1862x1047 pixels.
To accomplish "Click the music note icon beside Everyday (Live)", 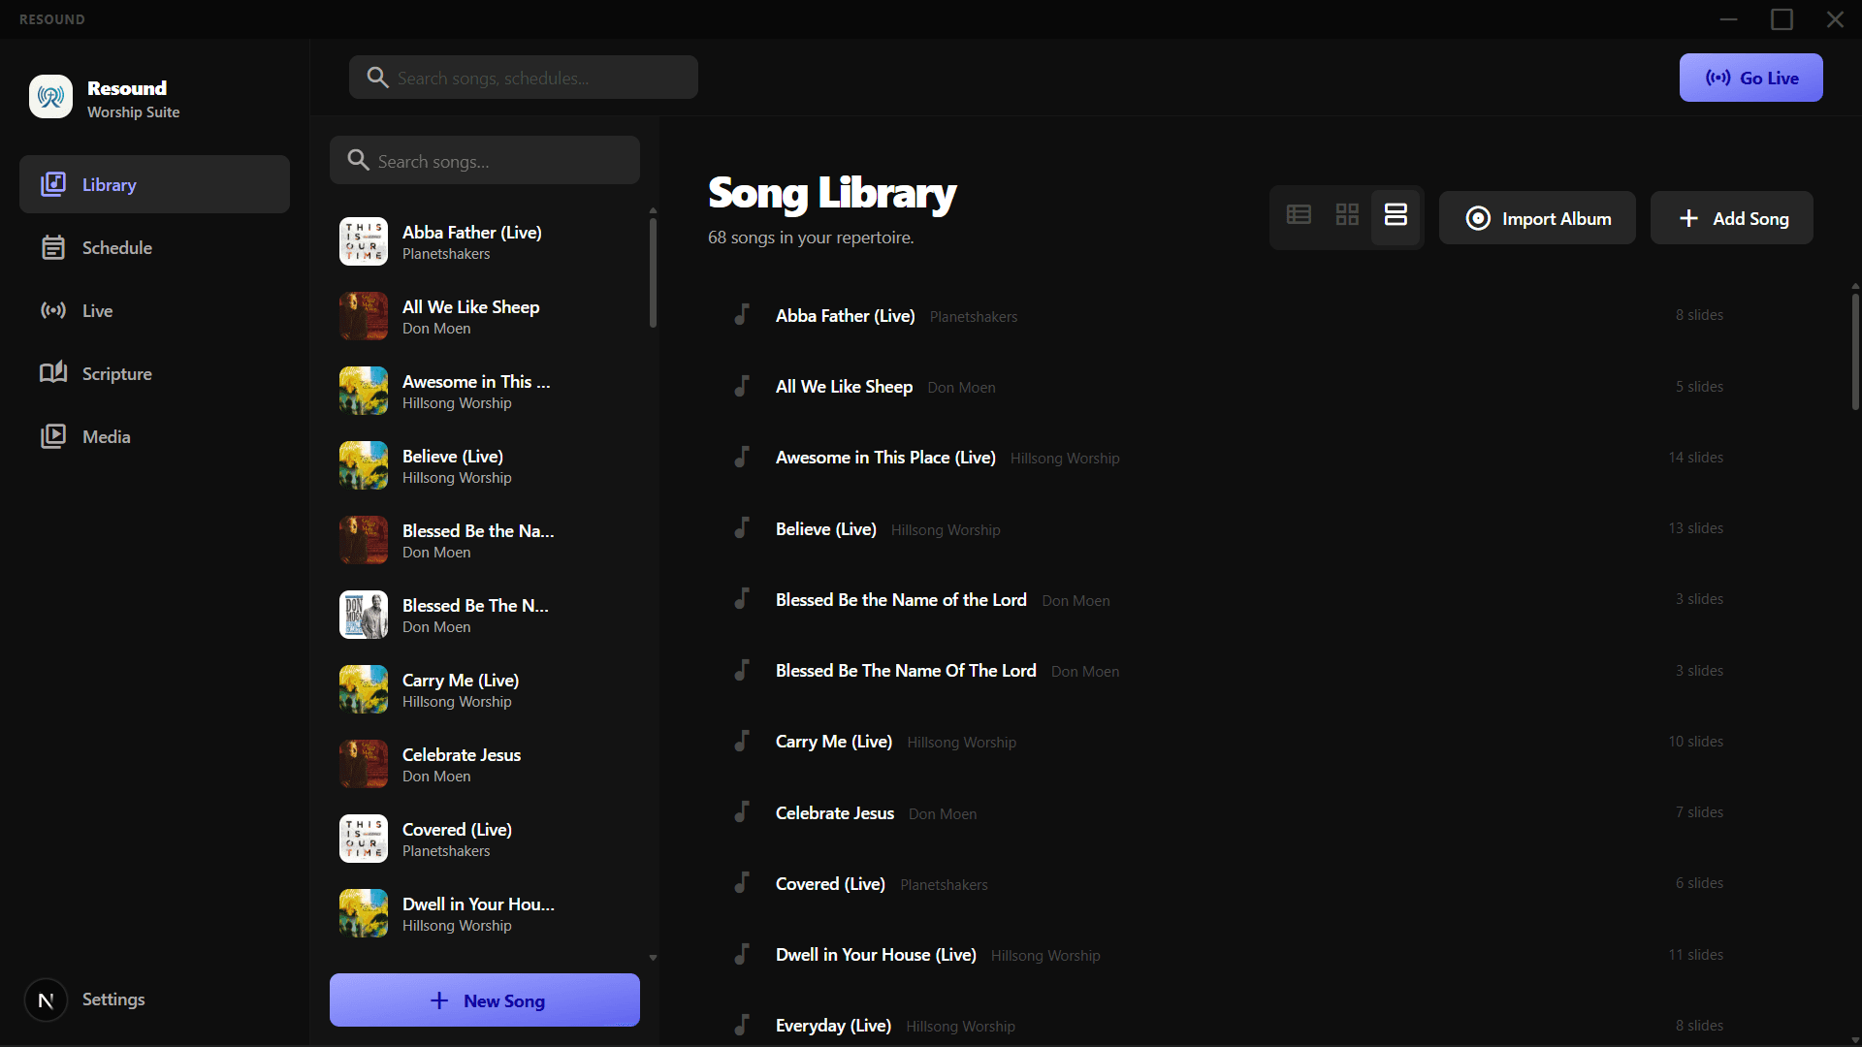I will (742, 1025).
